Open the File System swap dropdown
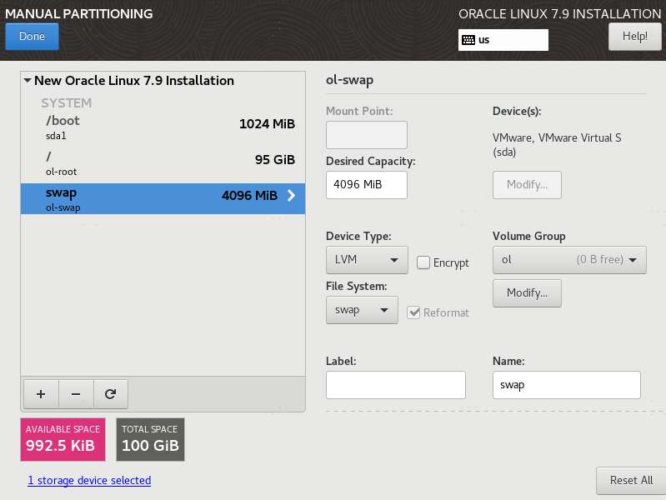666x500 pixels. click(361, 310)
